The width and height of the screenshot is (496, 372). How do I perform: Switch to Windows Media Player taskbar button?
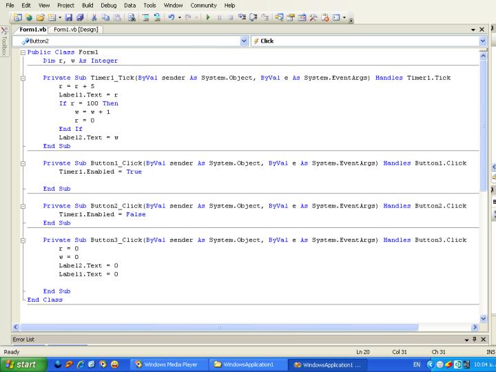[x=169, y=364]
